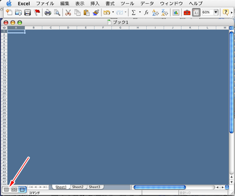Click the horizontal scrollbar thumb
Image resolution: width=235 pixels, height=196 pixels.
[159, 187]
